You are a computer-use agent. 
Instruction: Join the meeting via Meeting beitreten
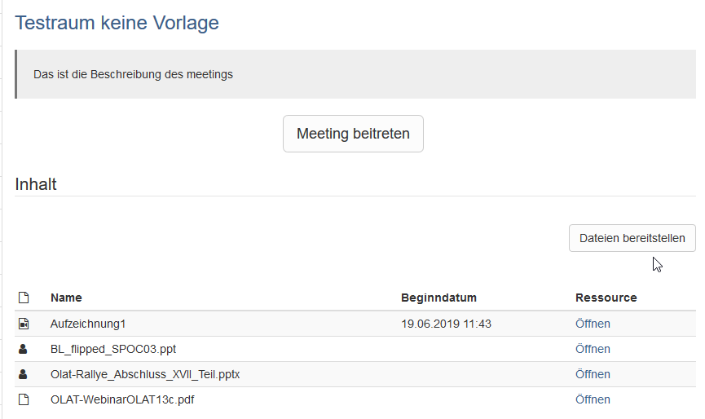tap(353, 134)
